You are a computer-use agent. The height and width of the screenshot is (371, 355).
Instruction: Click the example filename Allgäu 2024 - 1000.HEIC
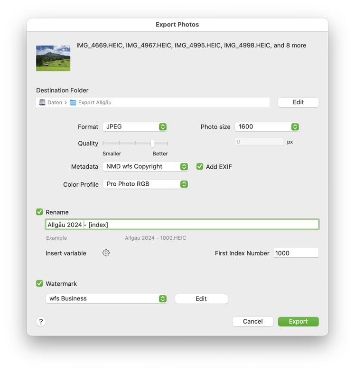pos(156,238)
